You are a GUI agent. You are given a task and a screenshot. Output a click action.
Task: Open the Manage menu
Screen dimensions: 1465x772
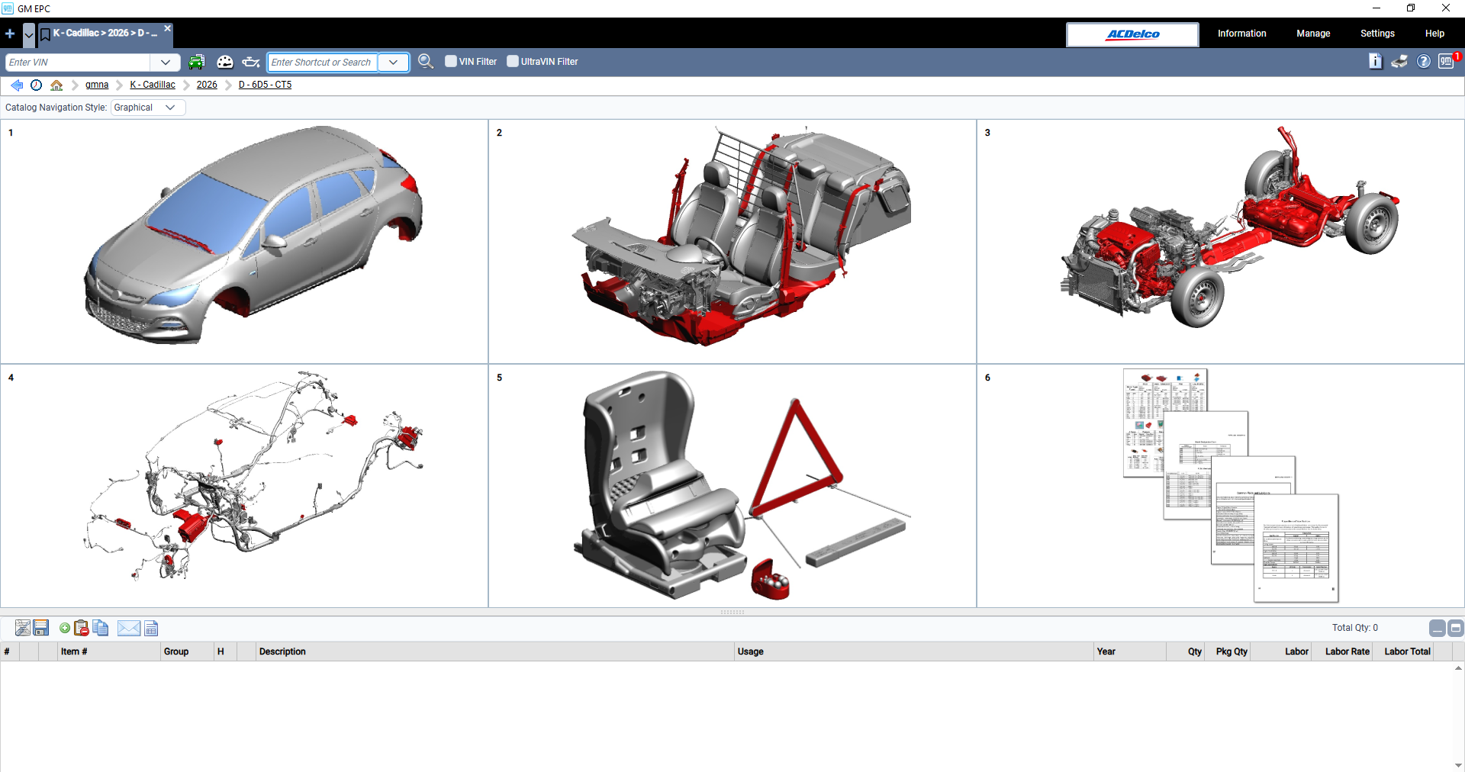(1312, 34)
